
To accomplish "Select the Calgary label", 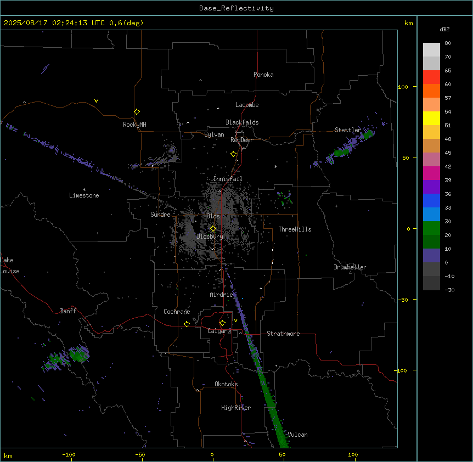I will [219, 331].
